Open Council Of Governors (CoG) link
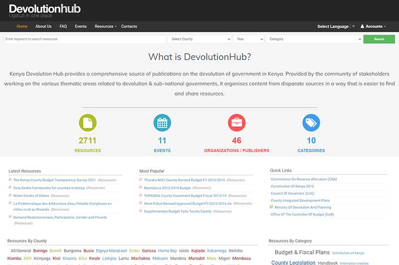Viewport: 399px width, 265px height. 292,193
